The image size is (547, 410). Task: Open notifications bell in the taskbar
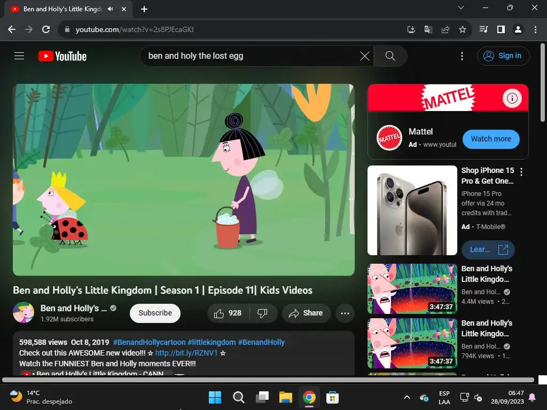pos(533,397)
